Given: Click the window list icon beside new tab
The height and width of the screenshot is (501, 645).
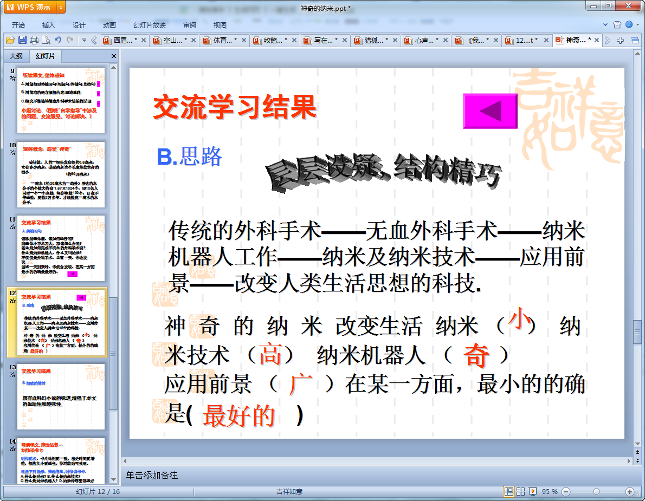Looking at the screenshot, I should pyautogui.click(x=635, y=40).
